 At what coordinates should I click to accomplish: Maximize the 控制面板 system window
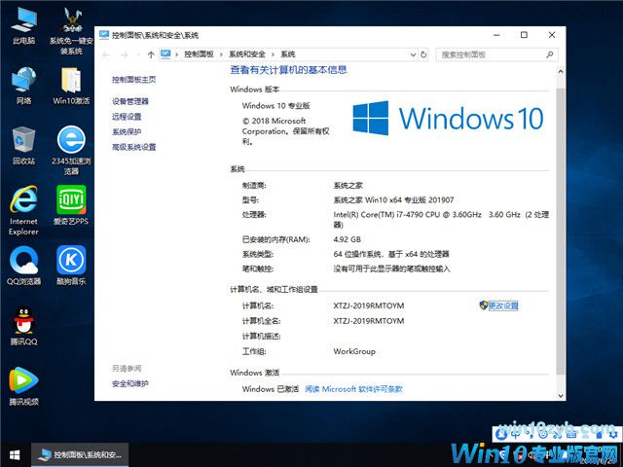(x=524, y=35)
